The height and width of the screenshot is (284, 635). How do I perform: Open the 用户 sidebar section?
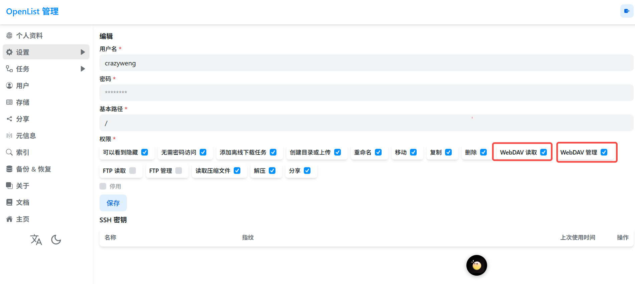(x=22, y=85)
